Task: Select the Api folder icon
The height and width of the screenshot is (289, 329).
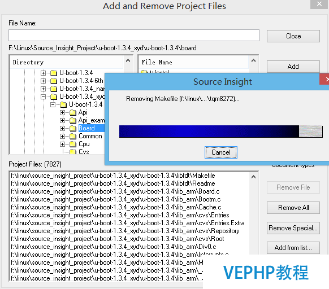Action: click(x=73, y=112)
